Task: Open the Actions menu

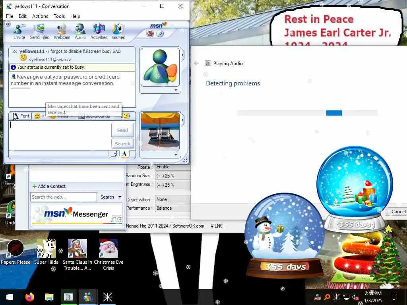Action: 40,16
